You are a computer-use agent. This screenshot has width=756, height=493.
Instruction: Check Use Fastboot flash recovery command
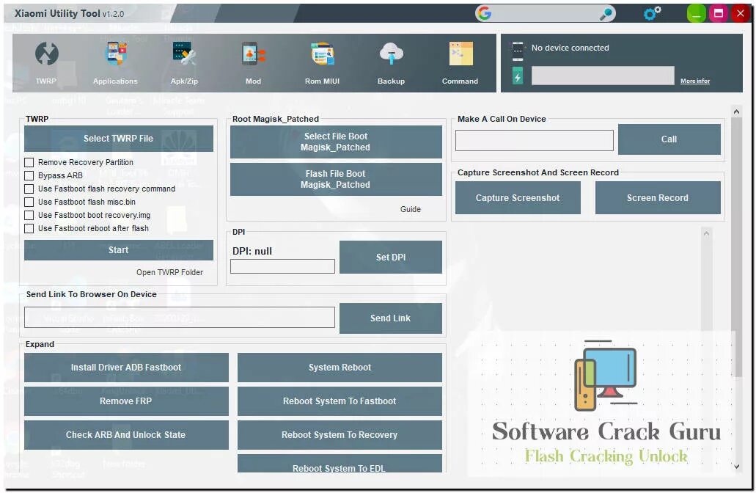pos(29,189)
